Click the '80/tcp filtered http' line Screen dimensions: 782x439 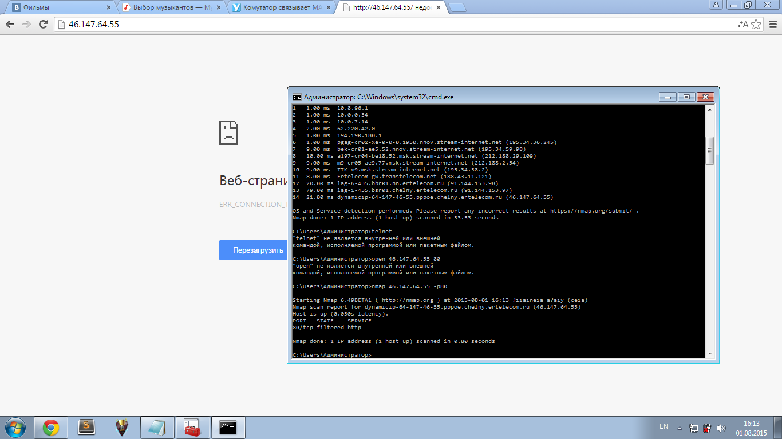pos(327,328)
